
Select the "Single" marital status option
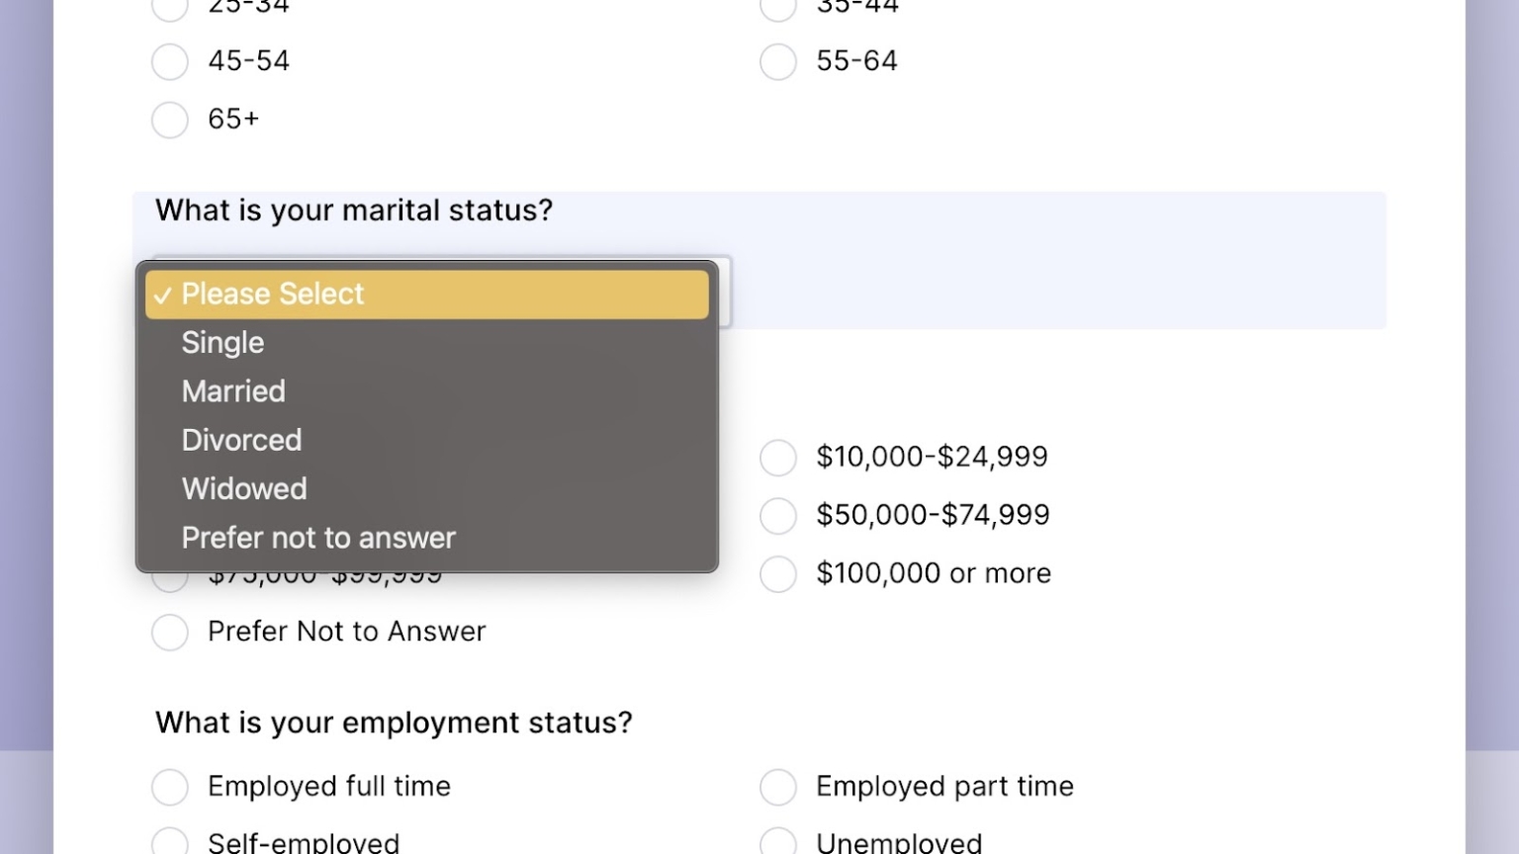coord(223,342)
